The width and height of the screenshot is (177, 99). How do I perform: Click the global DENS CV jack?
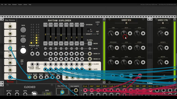tap(90, 54)
